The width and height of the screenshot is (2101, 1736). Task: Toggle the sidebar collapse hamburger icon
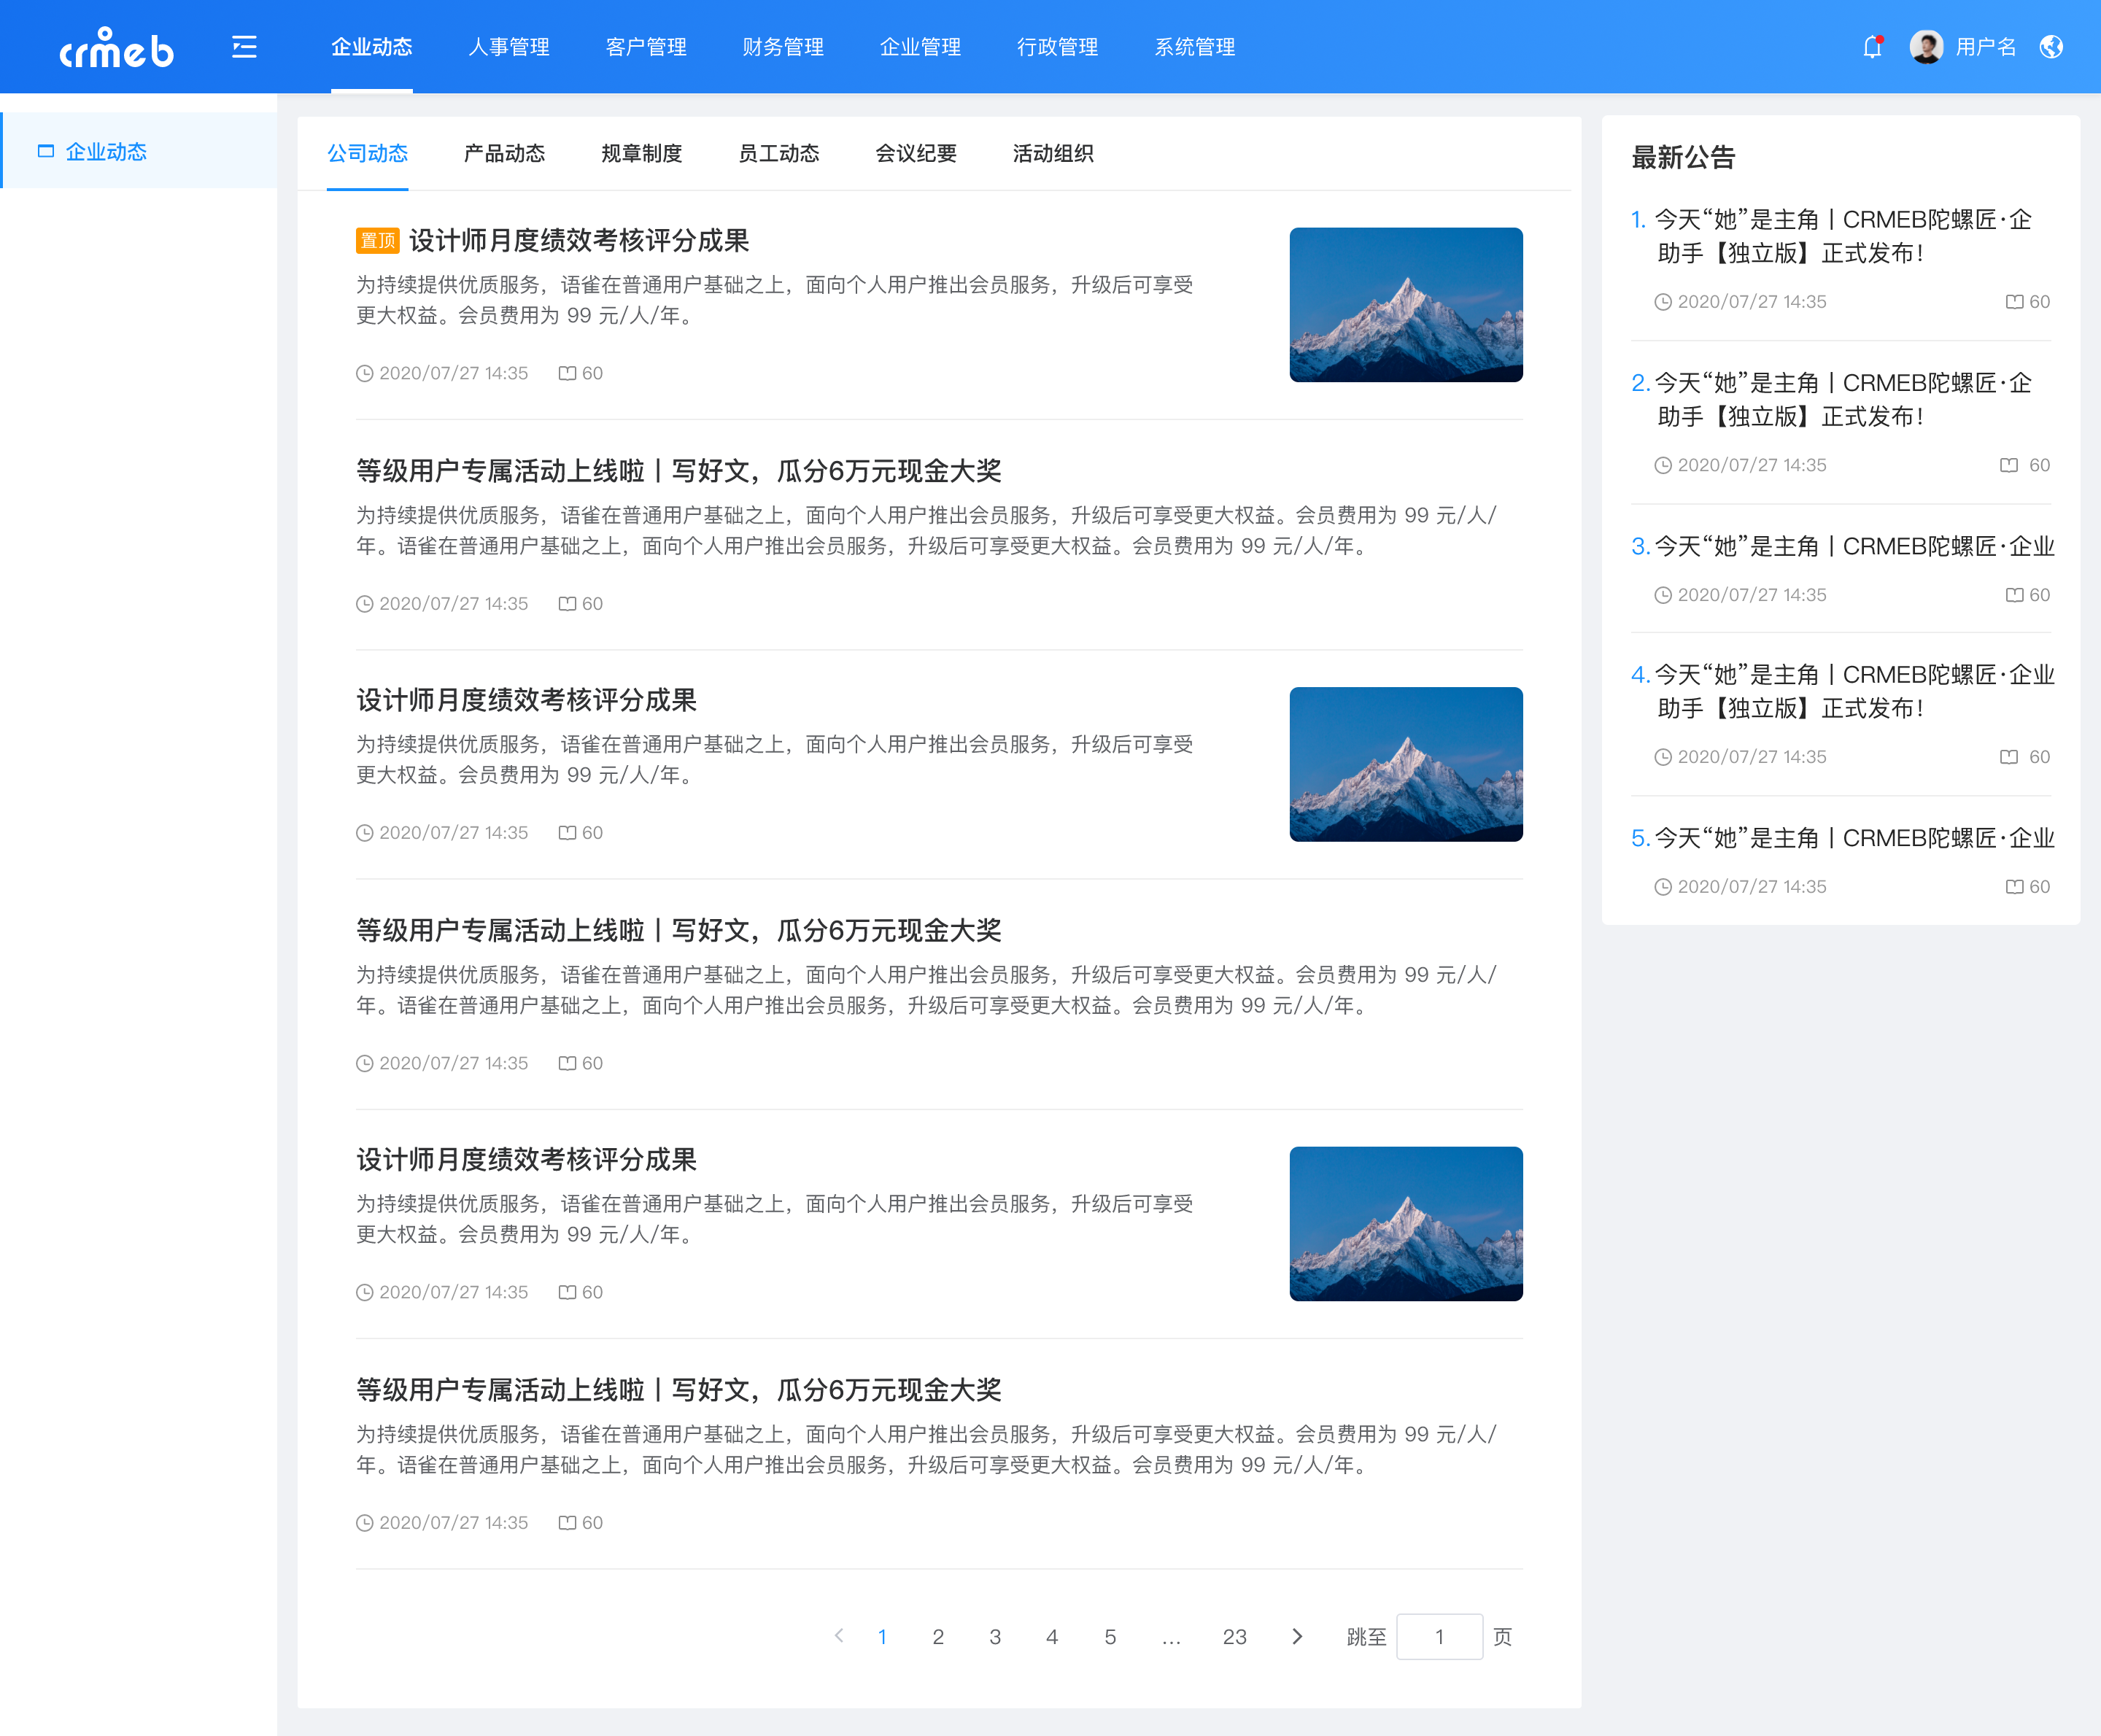244,47
